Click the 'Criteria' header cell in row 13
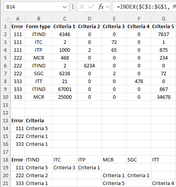176x187 pixels. coord(39,121)
